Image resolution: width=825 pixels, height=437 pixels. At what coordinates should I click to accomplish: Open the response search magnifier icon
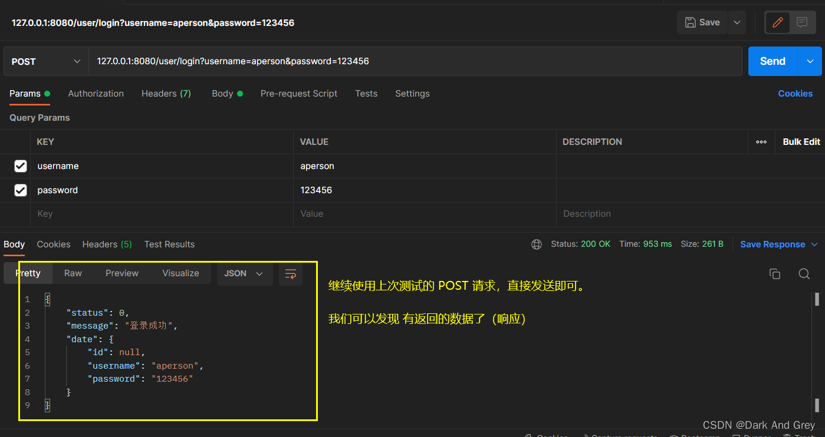804,274
